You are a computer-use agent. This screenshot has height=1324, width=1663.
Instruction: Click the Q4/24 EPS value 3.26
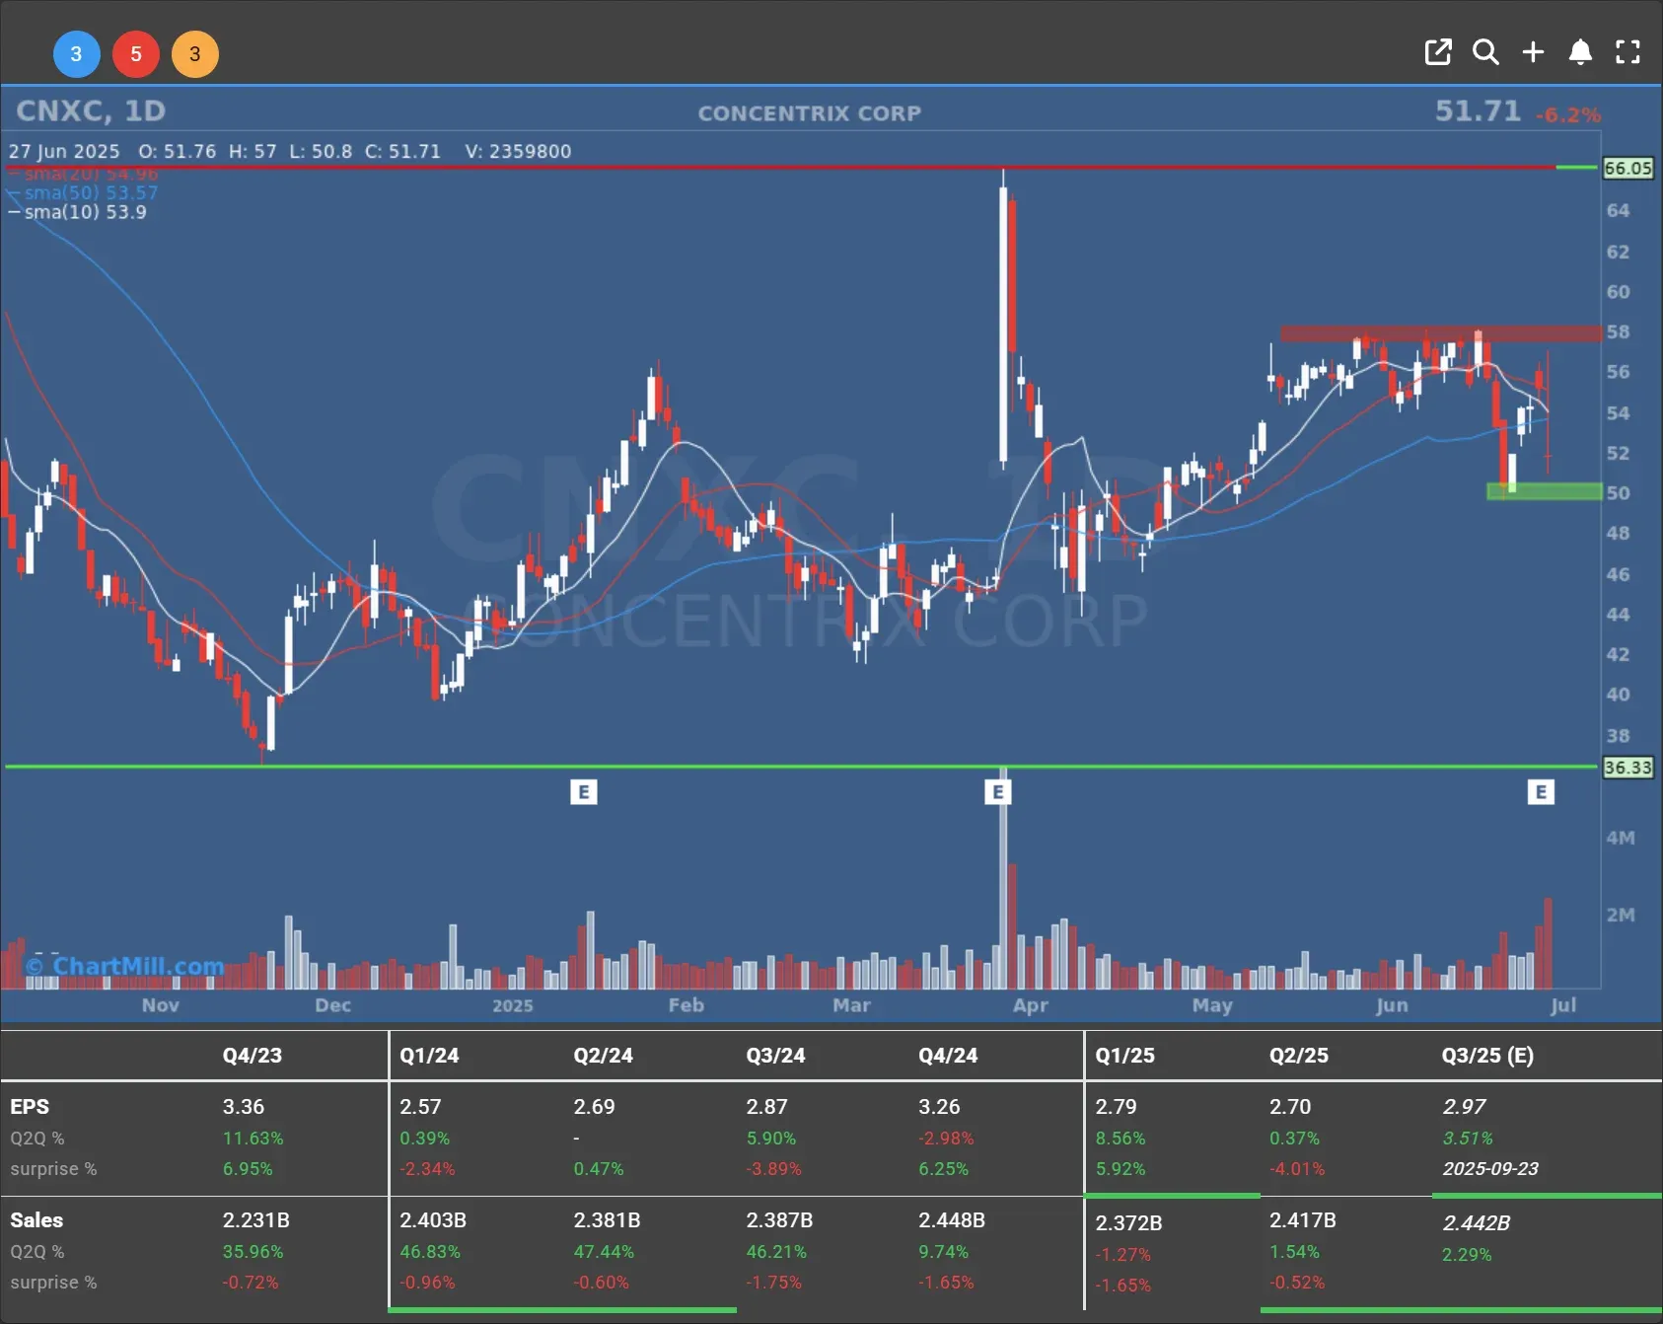(x=939, y=1107)
